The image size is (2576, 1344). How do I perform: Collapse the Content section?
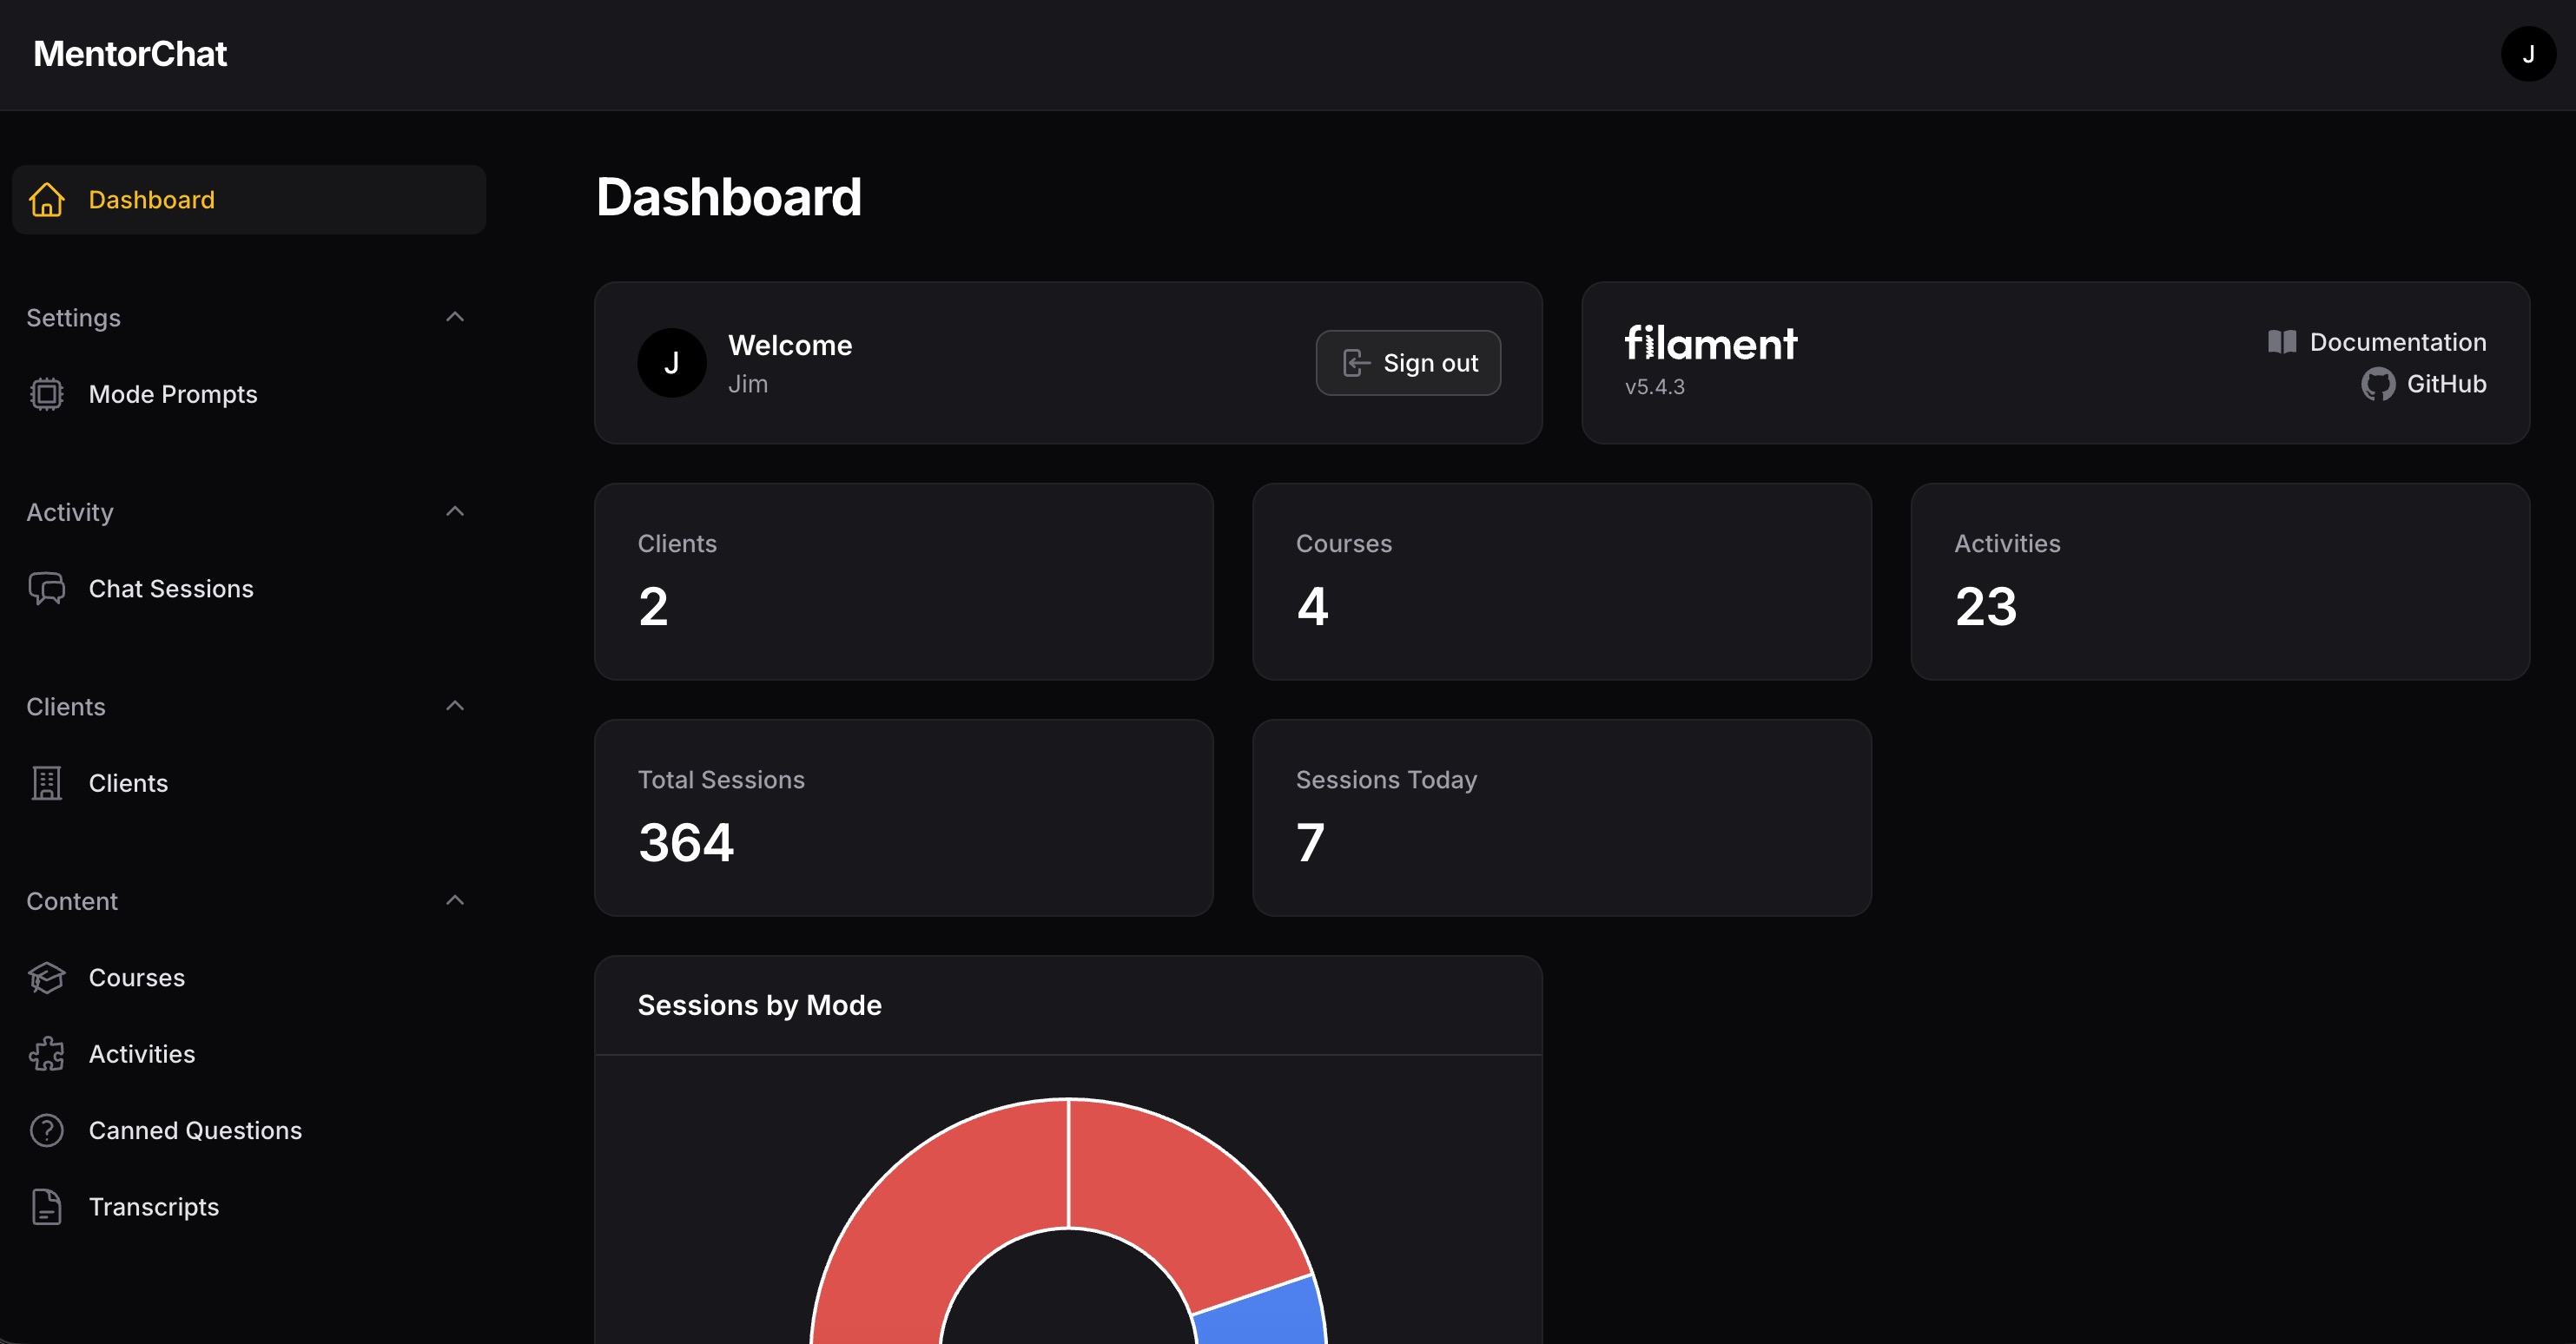point(456,899)
